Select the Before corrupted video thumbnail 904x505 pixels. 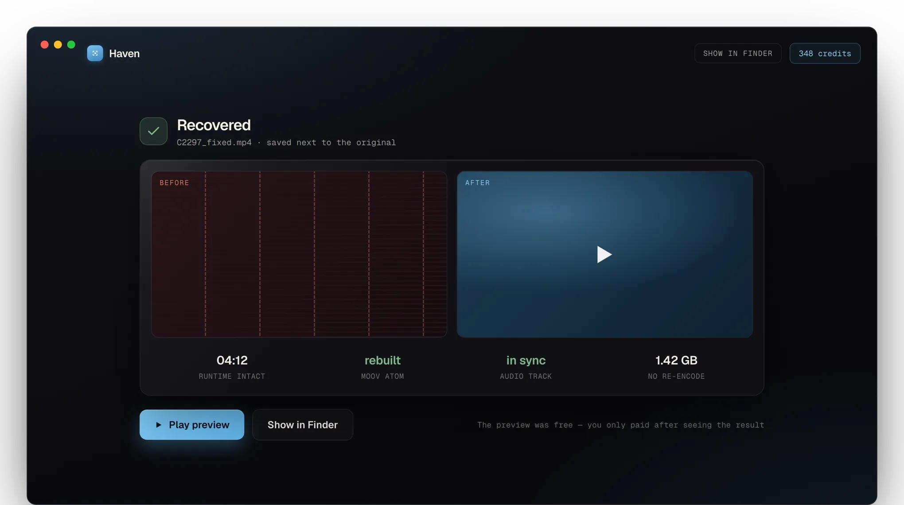coord(299,254)
